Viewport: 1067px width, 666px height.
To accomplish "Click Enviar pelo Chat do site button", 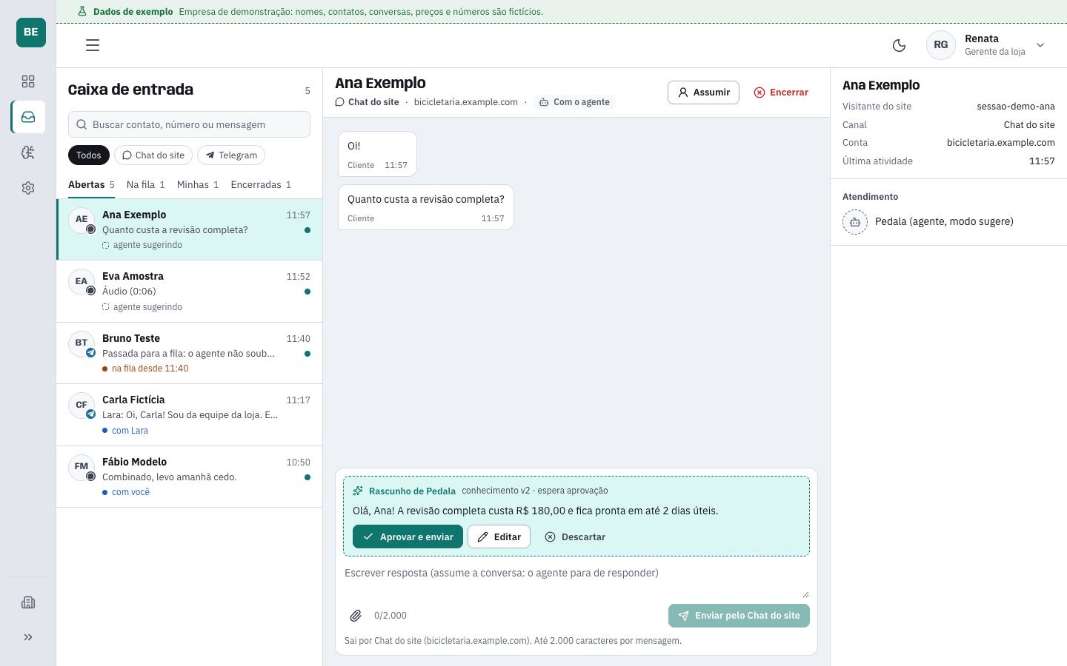I will coord(739,616).
